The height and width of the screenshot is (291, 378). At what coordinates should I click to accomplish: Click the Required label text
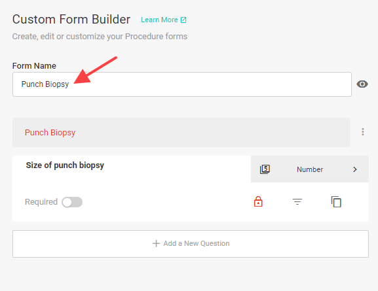click(x=41, y=202)
